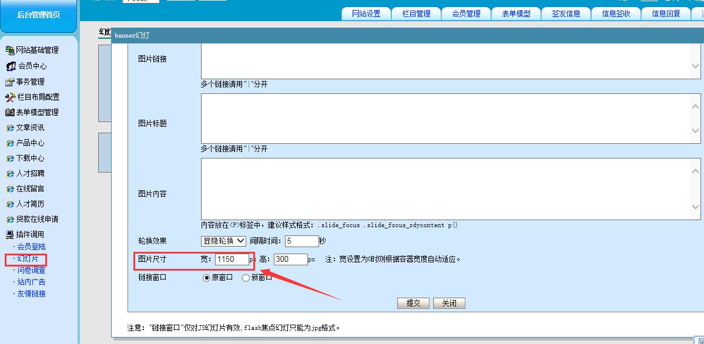The width and height of the screenshot is (704, 344).
Task: Open the 网站设置 tab
Action: pos(366,14)
